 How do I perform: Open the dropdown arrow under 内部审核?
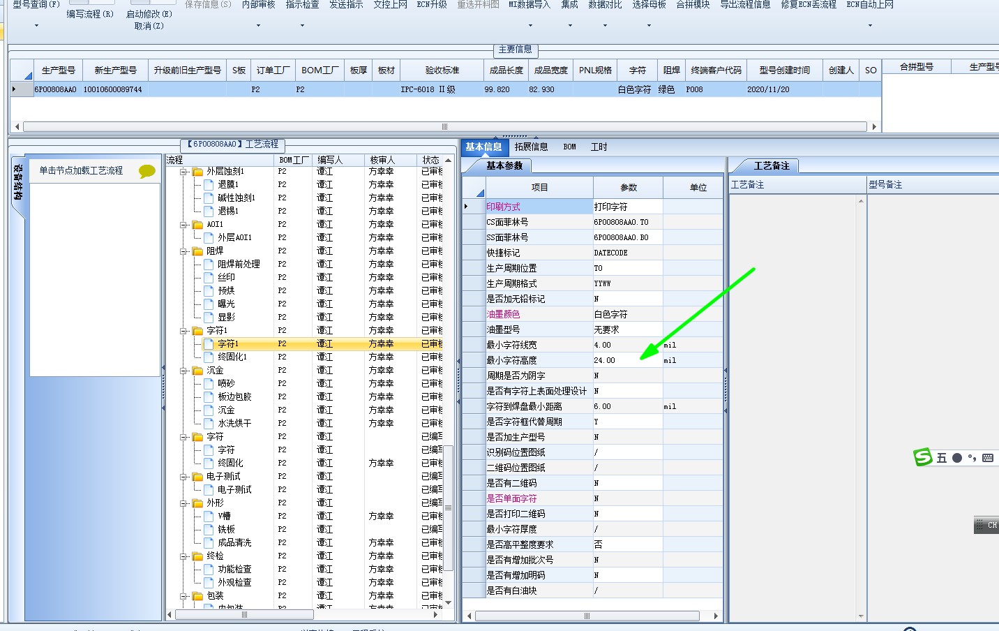tap(258, 26)
